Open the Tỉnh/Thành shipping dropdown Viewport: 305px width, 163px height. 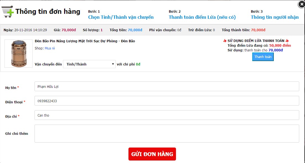point(89,64)
